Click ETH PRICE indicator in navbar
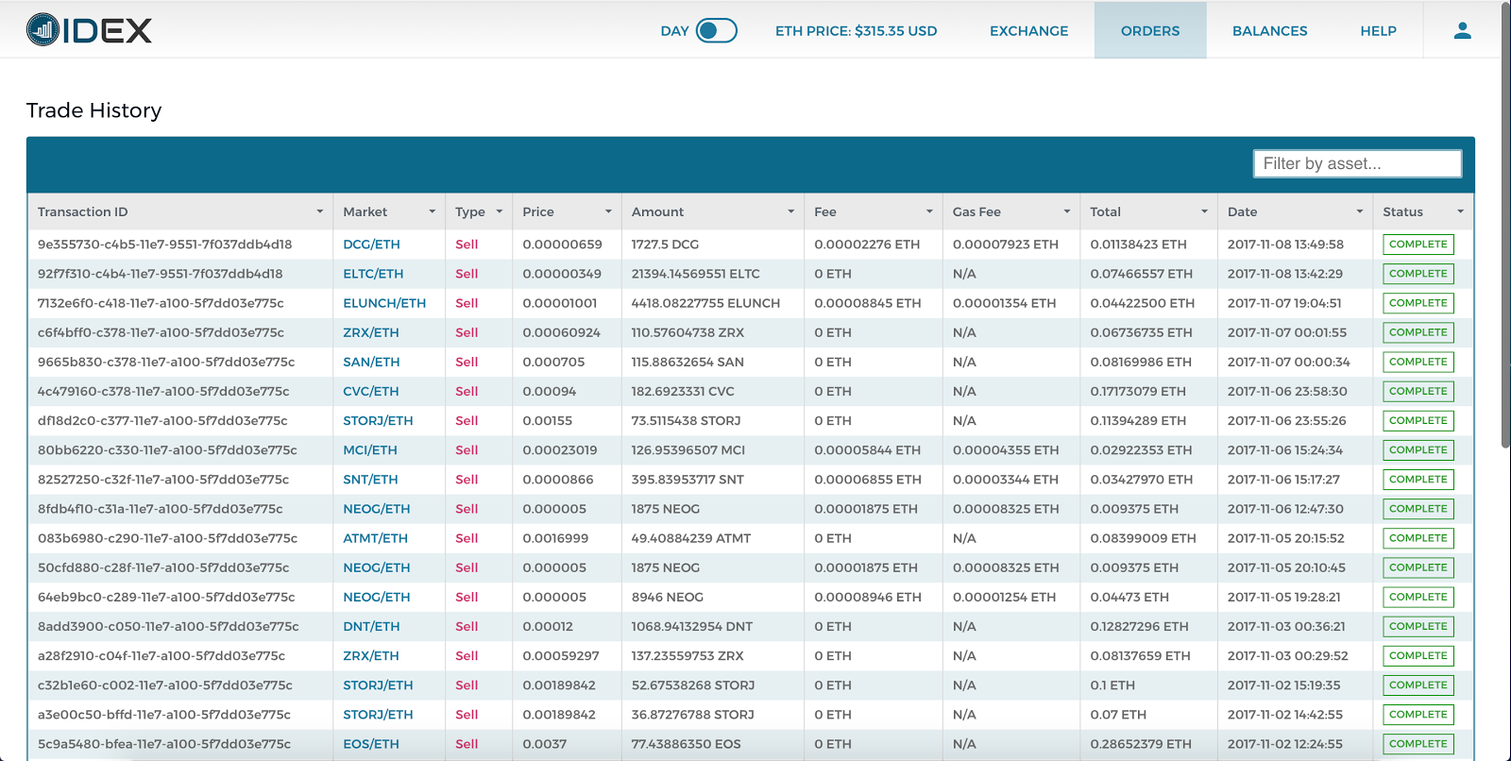1511x761 pixels. coord(856,31)
